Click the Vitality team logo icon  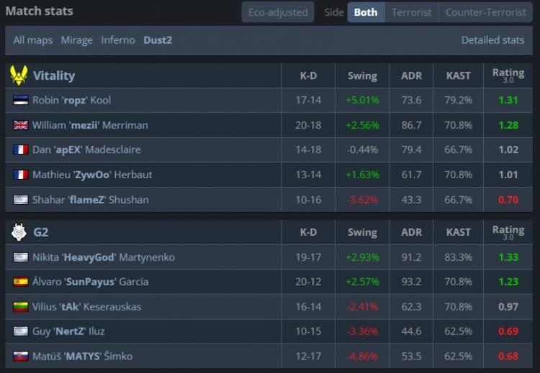pos(19,75)
